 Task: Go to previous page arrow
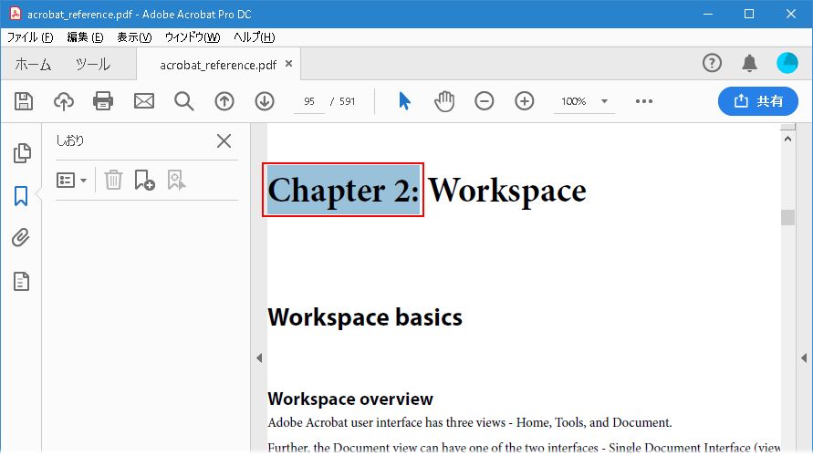[224, 101]
